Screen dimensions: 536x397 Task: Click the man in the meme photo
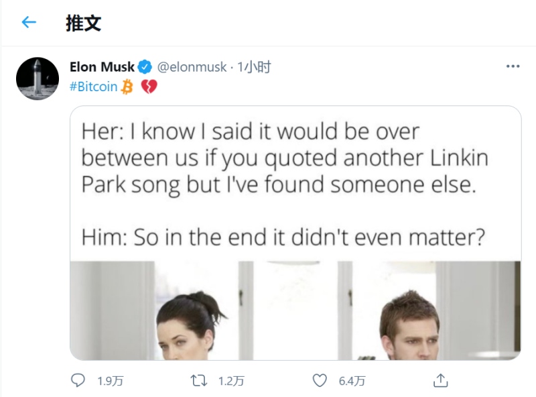410,325
